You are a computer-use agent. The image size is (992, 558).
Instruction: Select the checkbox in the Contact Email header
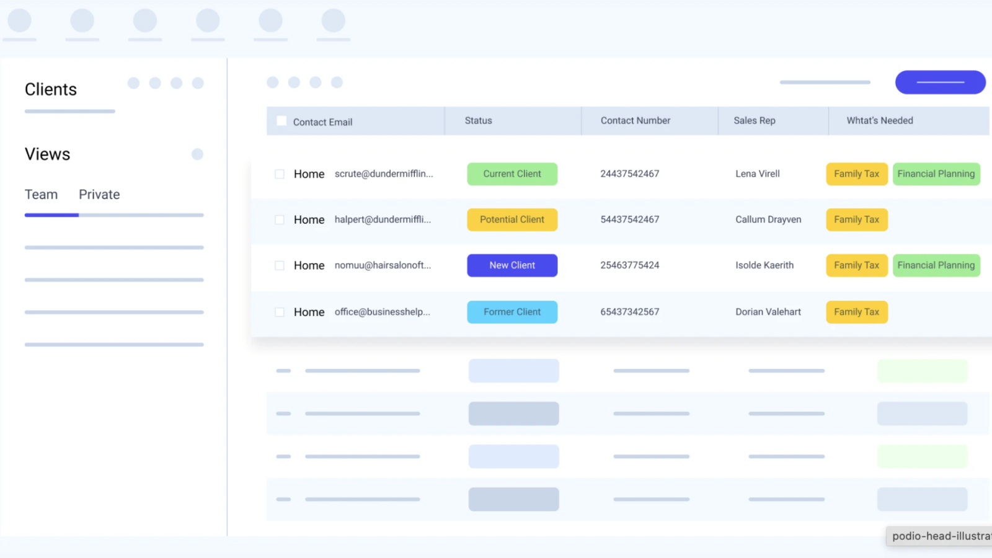281,121
